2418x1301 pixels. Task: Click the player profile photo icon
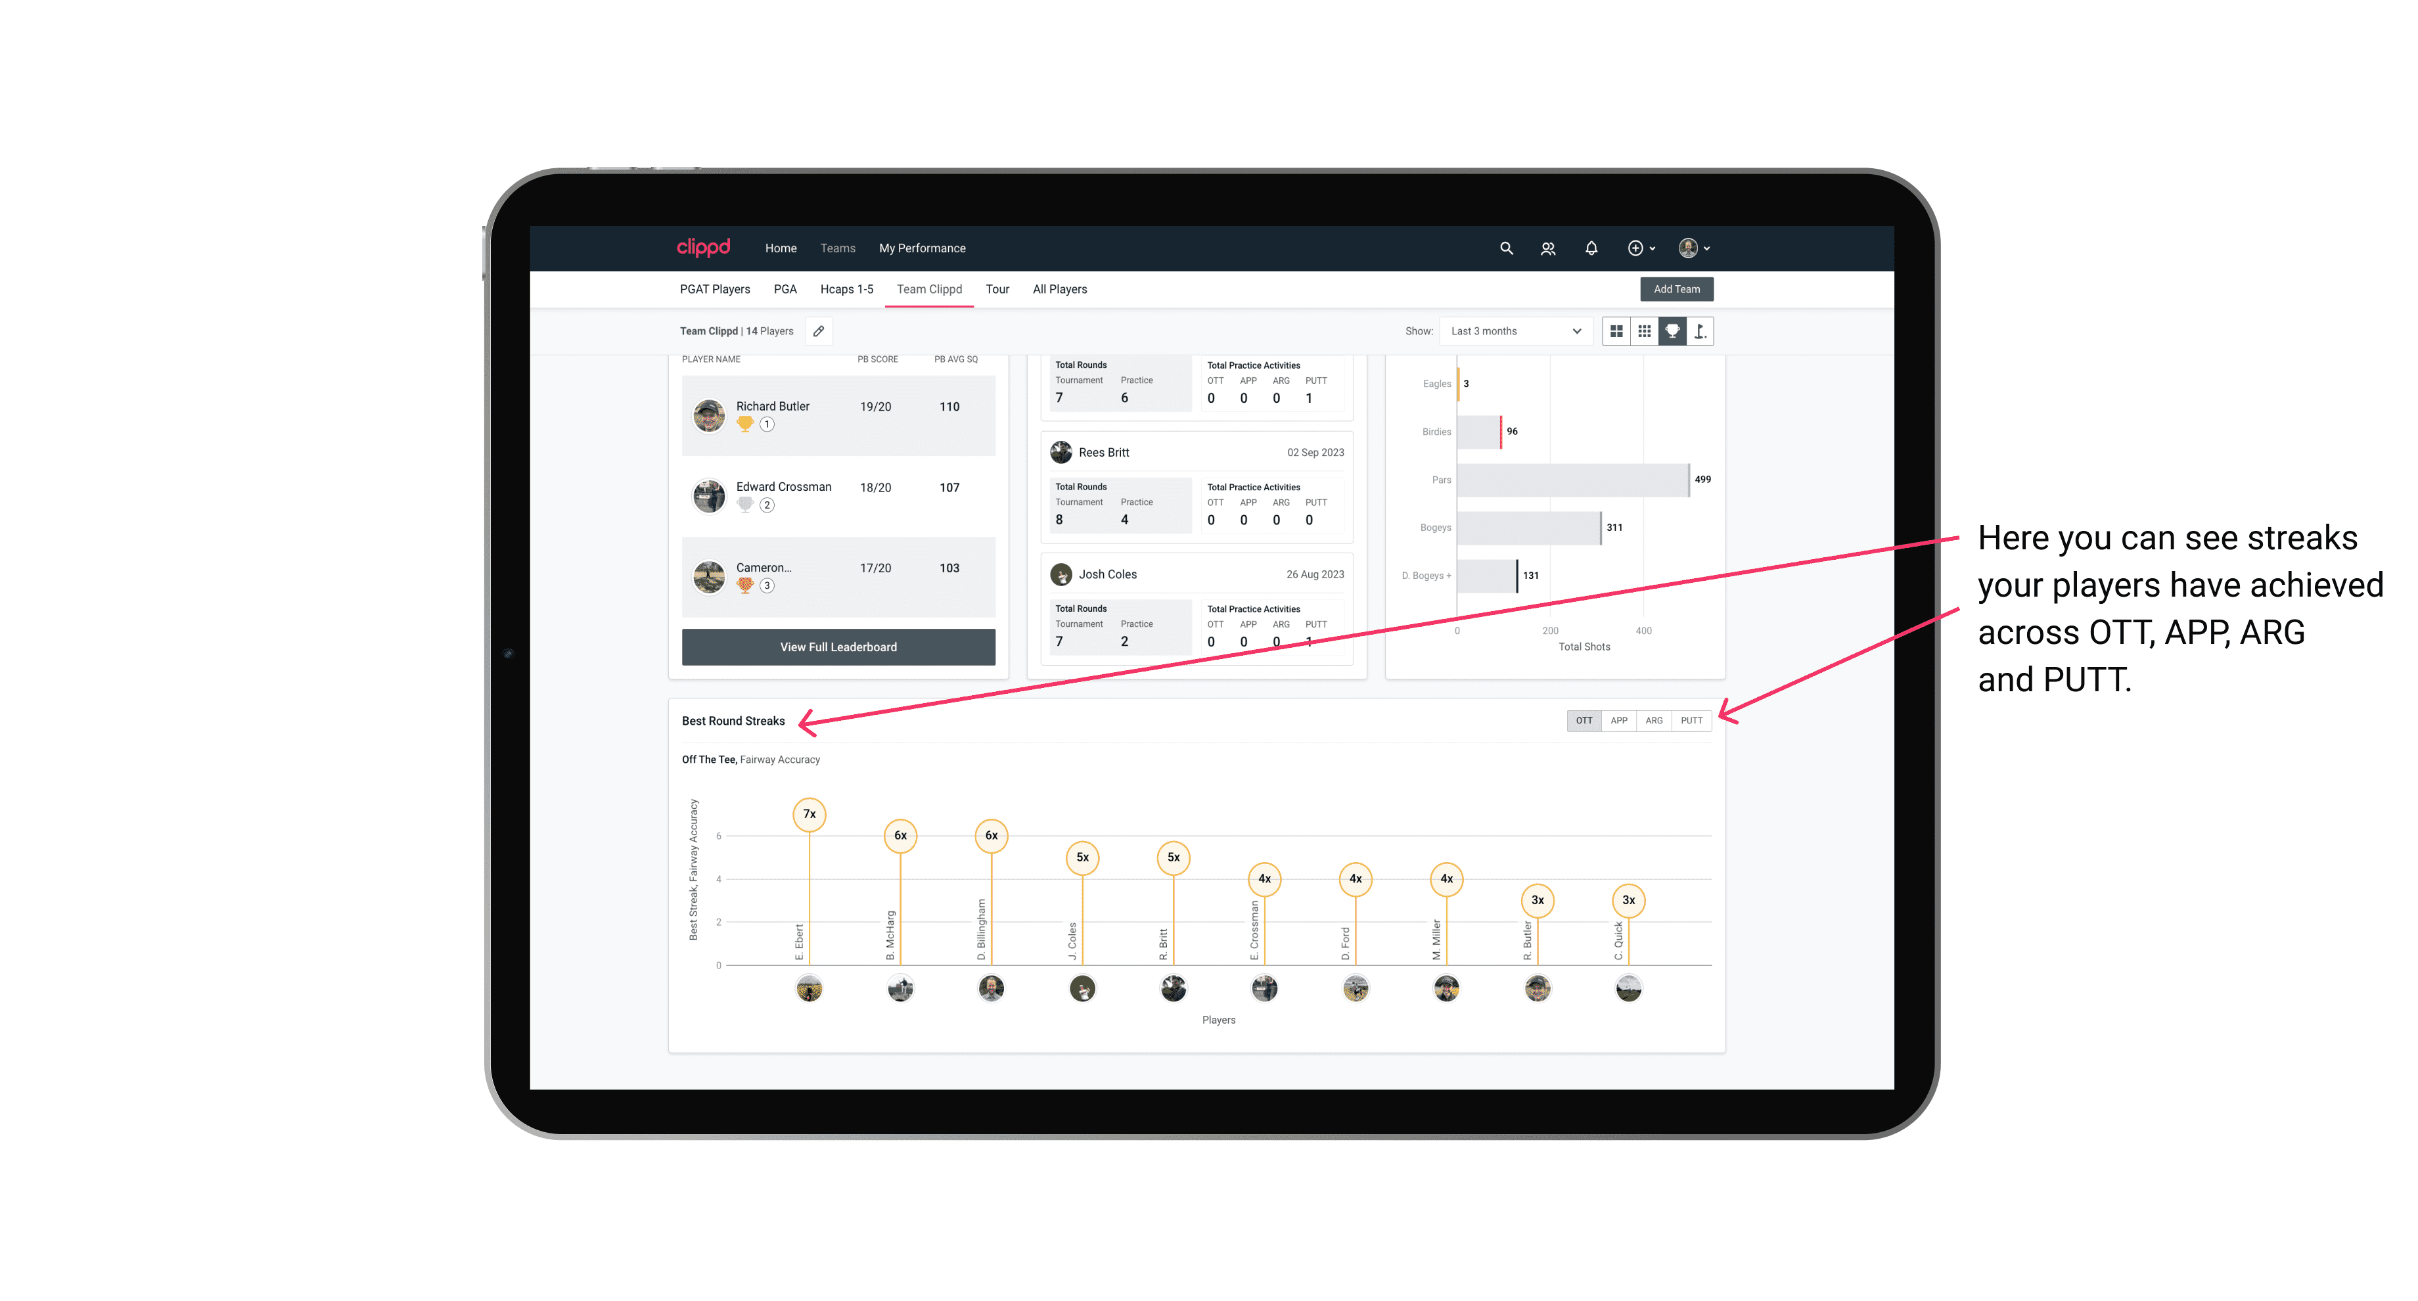1689,248
